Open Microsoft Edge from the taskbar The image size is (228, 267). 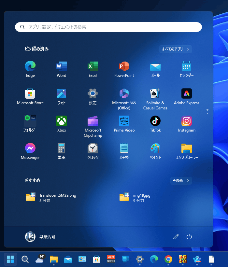click(x=154, y=259)
